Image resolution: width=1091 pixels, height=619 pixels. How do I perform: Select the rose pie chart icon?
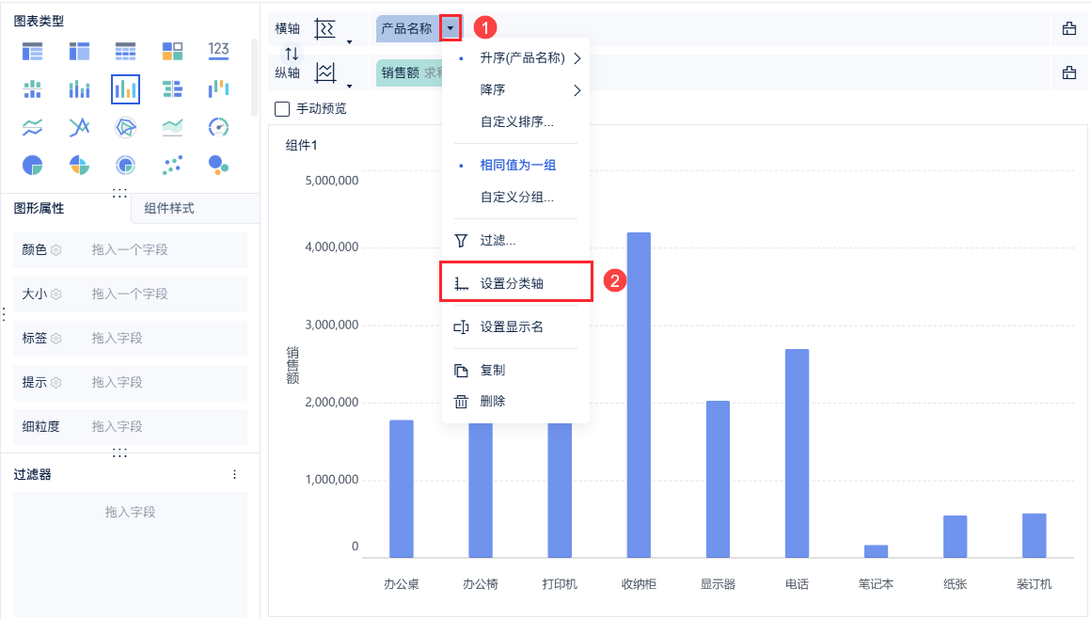[x=79, y=165]
